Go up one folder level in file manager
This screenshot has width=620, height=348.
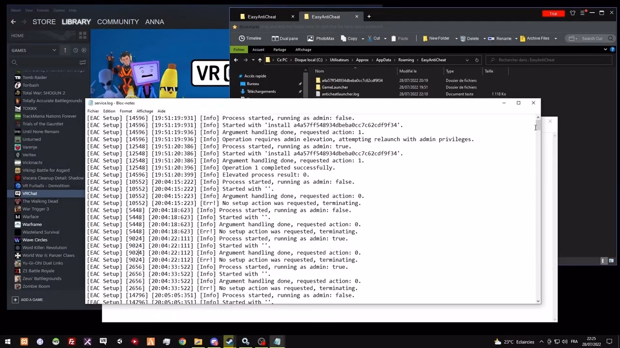click(260, 60)
